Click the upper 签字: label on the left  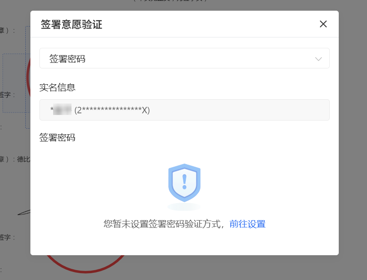pyautogui.click(x=7, y=95)
